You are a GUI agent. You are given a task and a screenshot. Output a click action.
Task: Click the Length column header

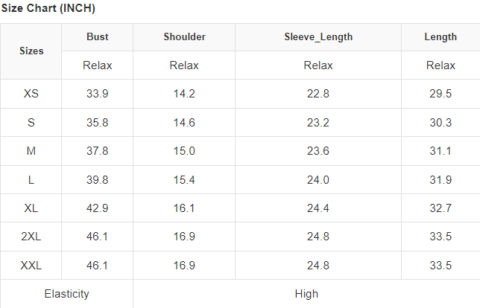click(440, 36)
